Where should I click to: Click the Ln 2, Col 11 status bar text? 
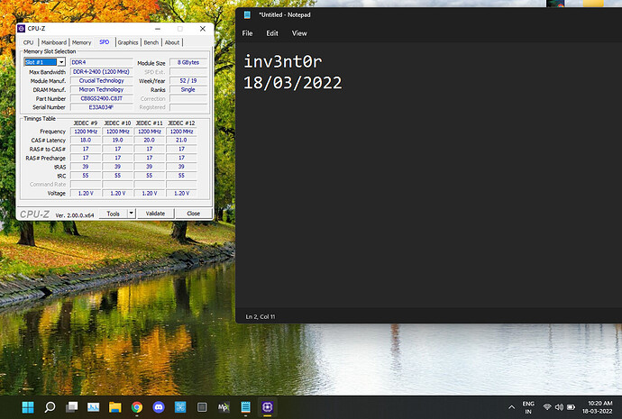point(261,316)
